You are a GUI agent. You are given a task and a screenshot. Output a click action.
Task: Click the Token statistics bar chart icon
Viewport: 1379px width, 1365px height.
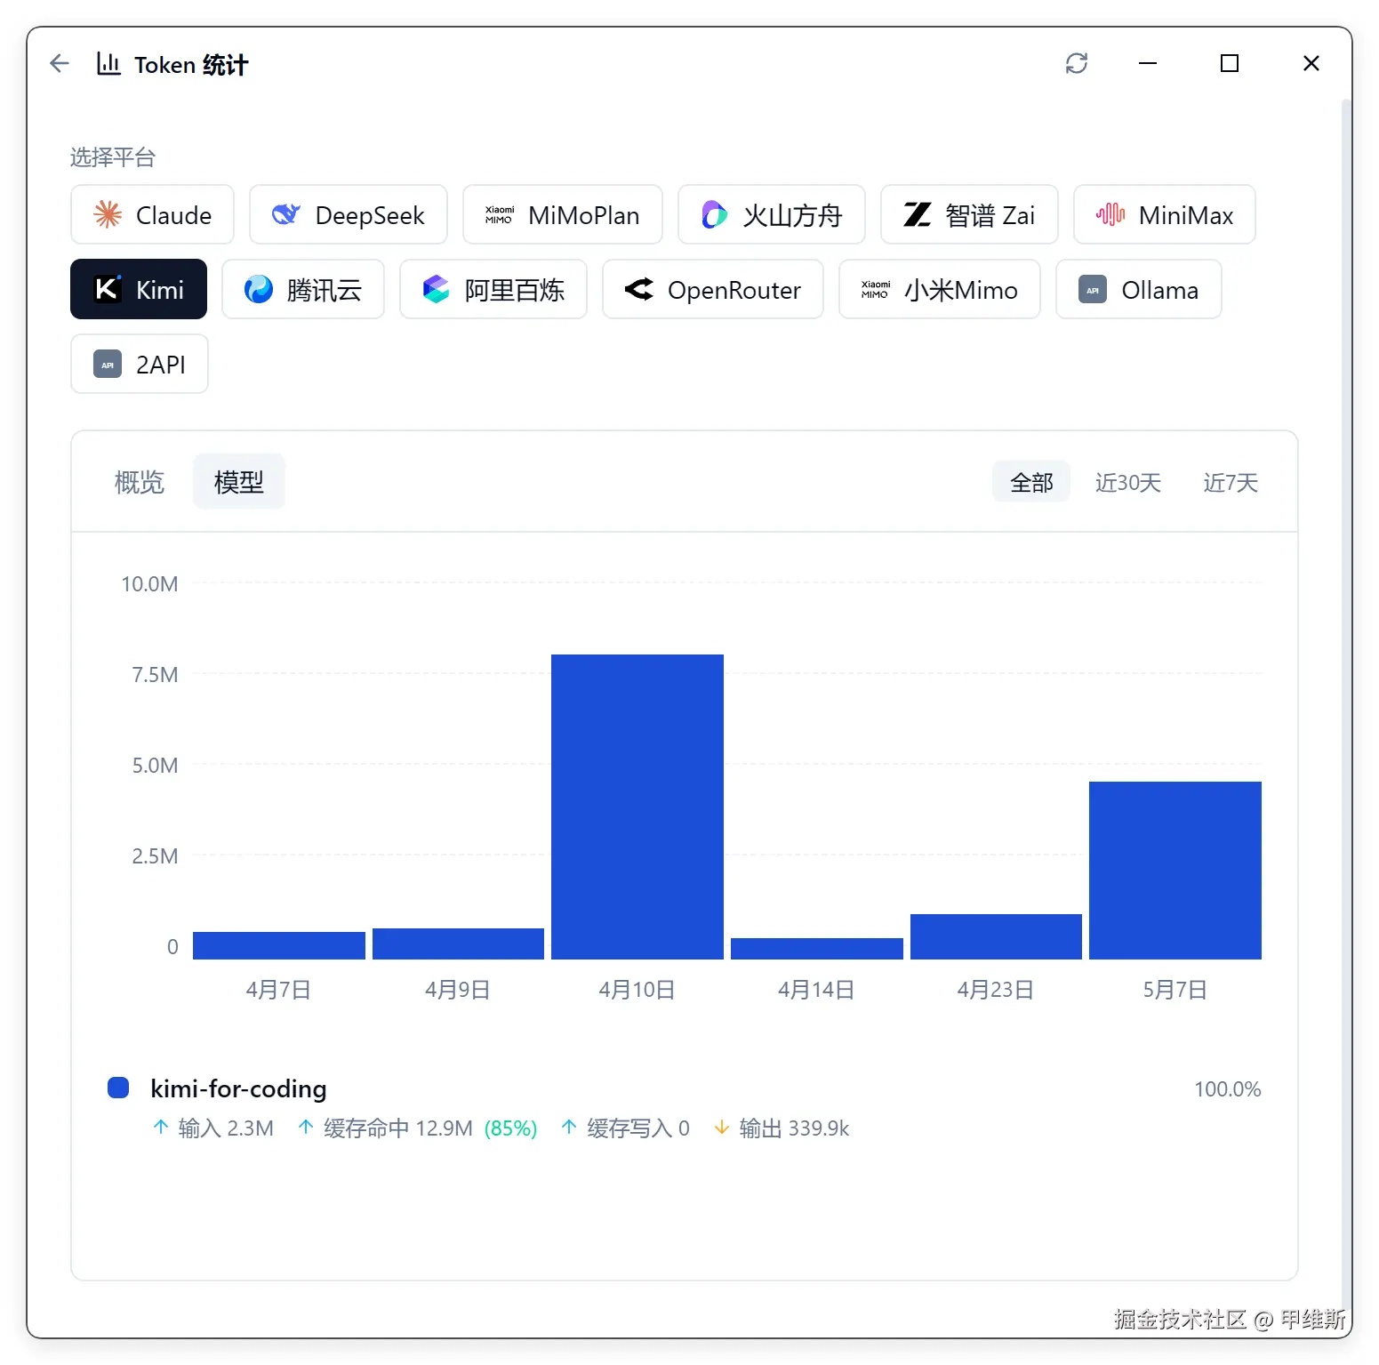pyautogui.click(x=108, y=63)
